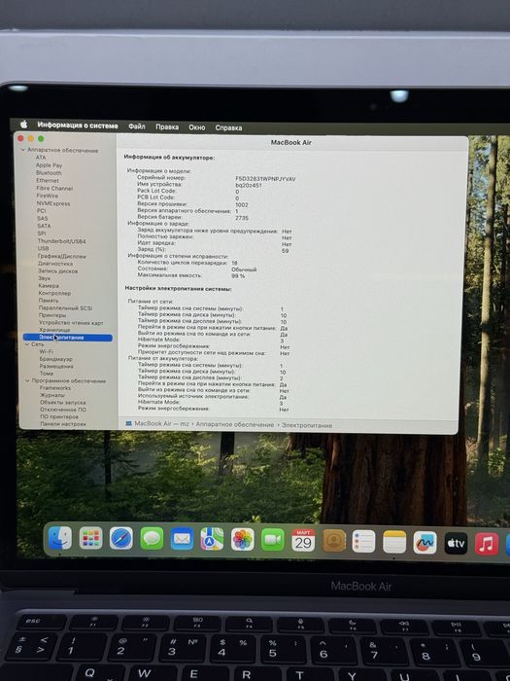Image resolution: width=510 pixels, height=681 pixels.
Task: Select the USB sidebar entry
Action: 43,248
